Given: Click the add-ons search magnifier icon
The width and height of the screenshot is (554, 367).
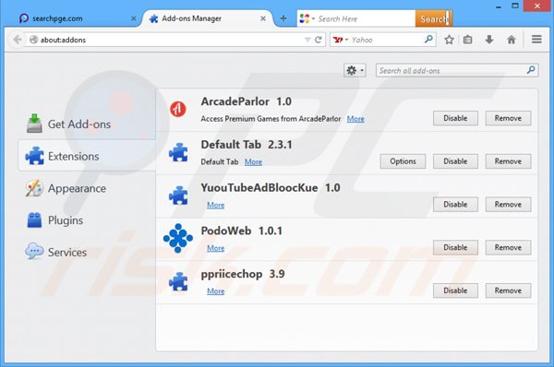Looking at the screenshot, I should tap(531, 70).
